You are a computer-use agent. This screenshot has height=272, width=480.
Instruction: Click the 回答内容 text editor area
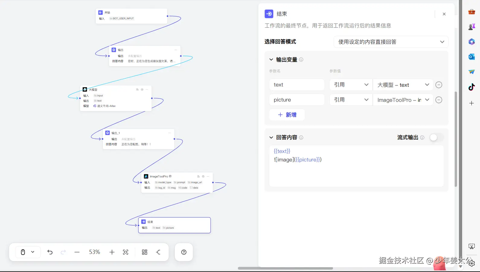pyautogui.click(x=356, y=166)
